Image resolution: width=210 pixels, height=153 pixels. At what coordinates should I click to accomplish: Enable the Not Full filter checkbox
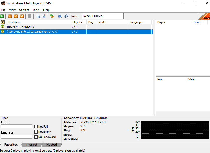(x=36, y=127)
